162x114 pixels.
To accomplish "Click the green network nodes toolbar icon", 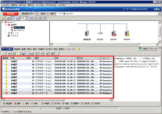I will 37,54.
